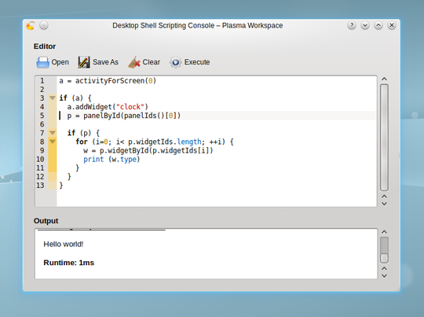Open a script file with Open button

point(53,62)
